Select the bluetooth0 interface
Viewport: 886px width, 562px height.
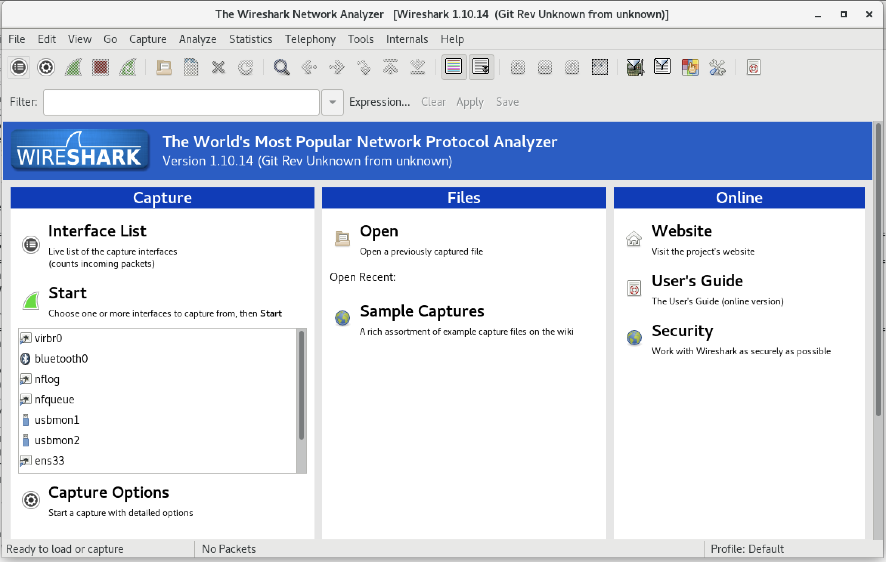coord(158,359)
